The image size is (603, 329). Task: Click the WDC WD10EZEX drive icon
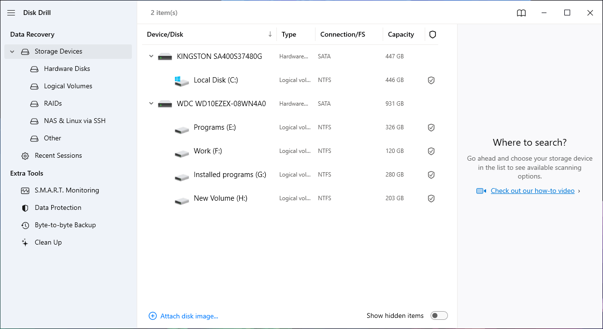click(165, 104)
